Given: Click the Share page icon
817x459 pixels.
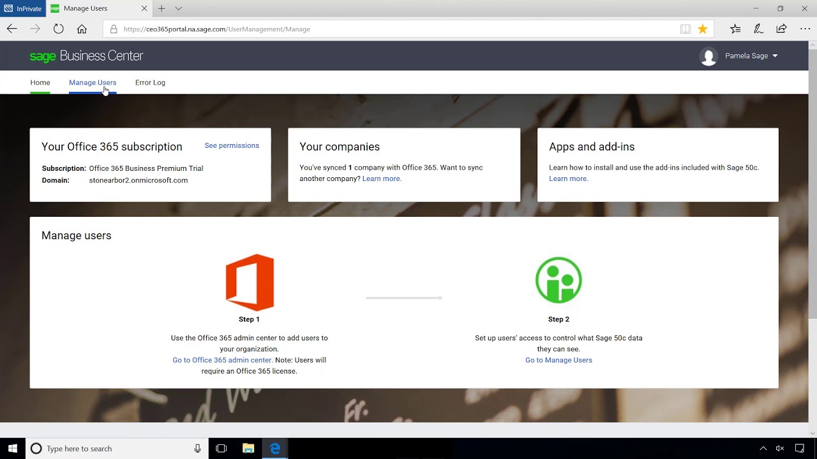Looking at the screenshot, I should pos(781,29).
